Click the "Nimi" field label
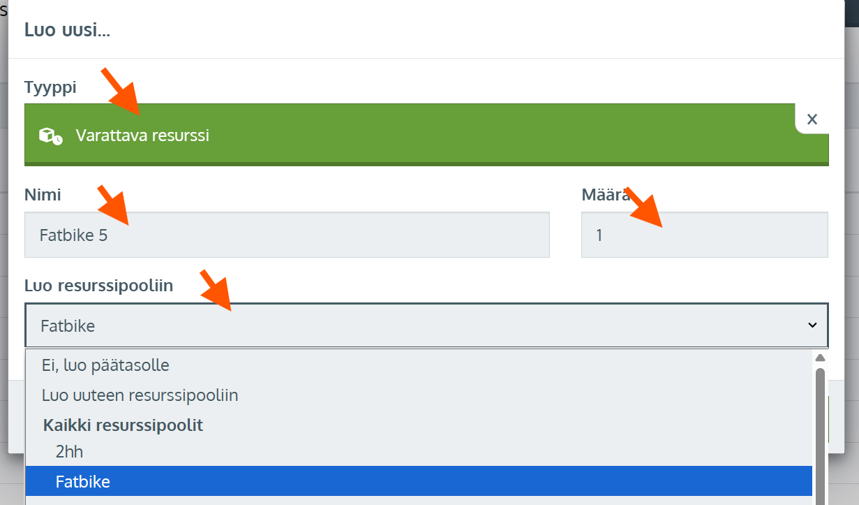The image size is (859, 505). click(x=43, y=195)
